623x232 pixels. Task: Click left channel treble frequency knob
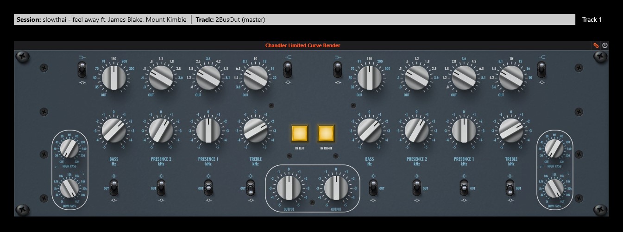coord(256,77)
